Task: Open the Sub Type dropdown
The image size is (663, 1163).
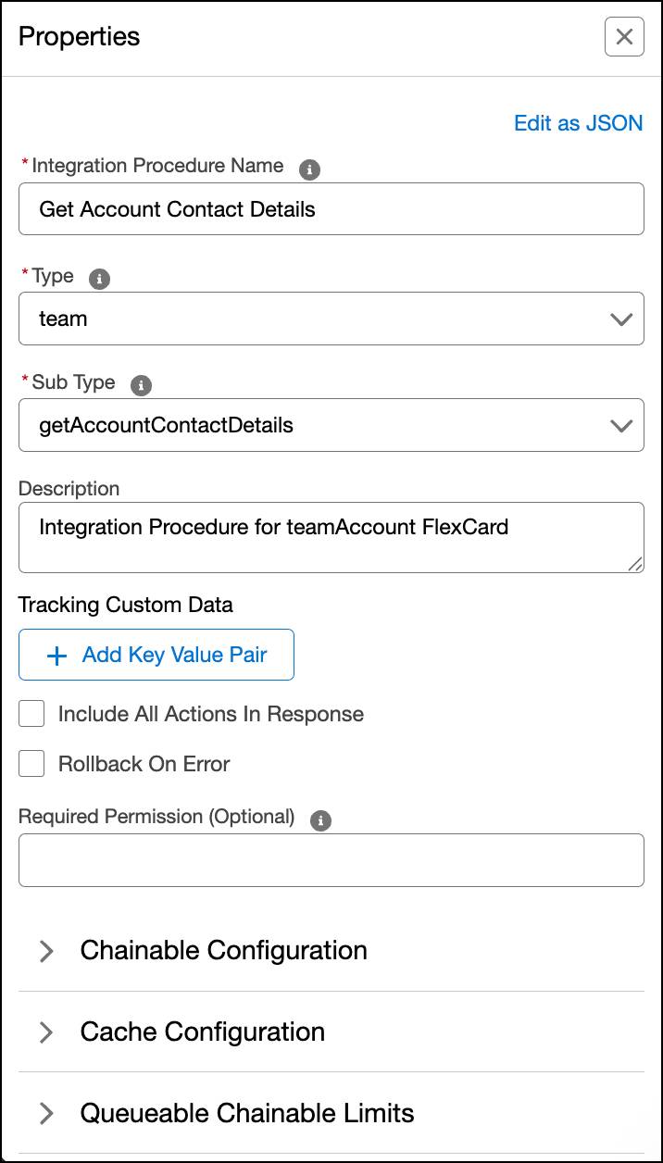Action: (331, 425)
